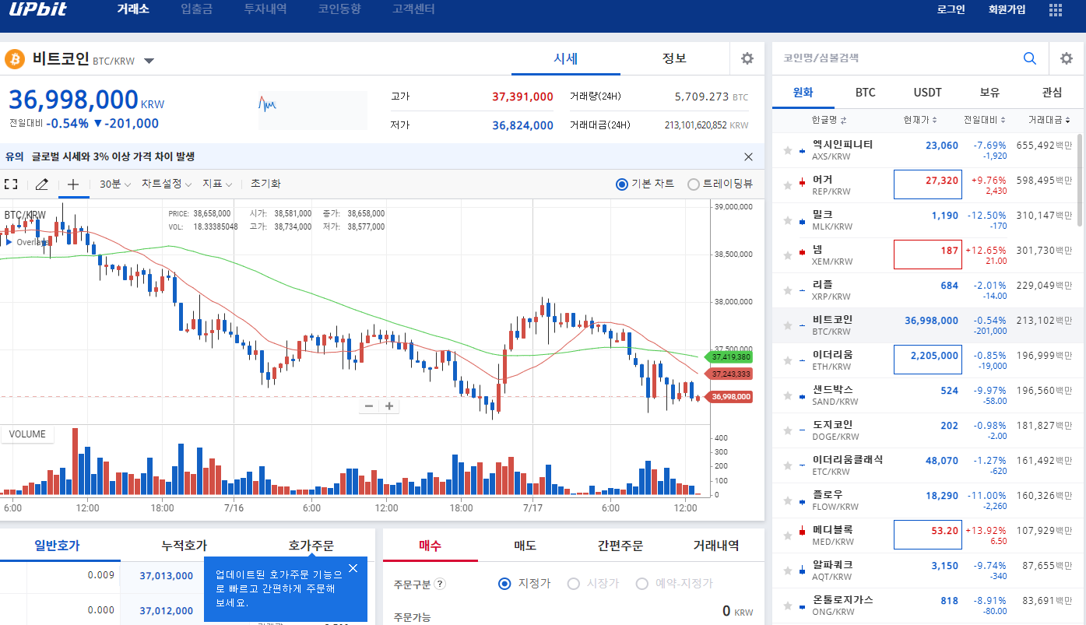Open the apps grid icon in header

1056,9
